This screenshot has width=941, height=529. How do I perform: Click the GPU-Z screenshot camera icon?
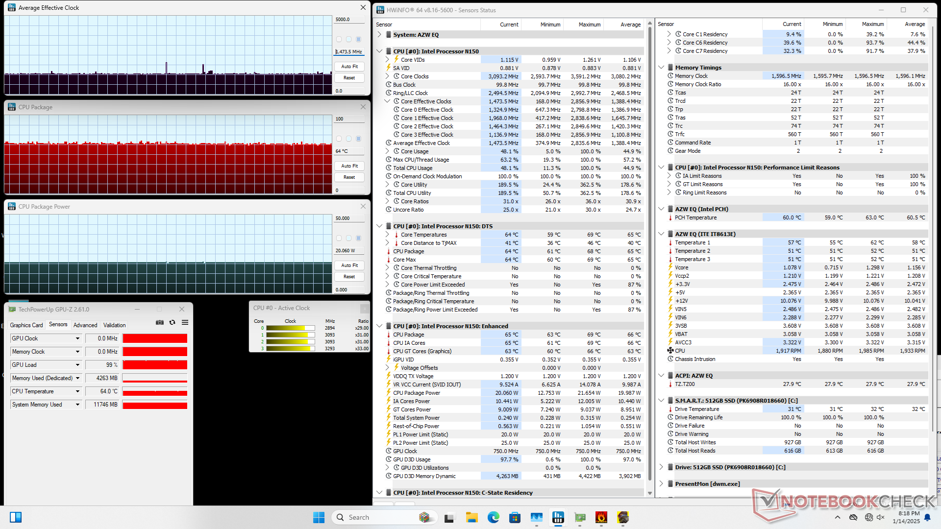coord(160,322)
